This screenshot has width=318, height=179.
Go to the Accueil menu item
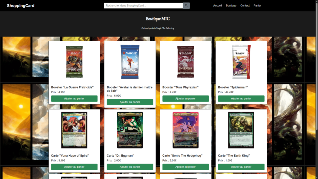tap(217, 6)
